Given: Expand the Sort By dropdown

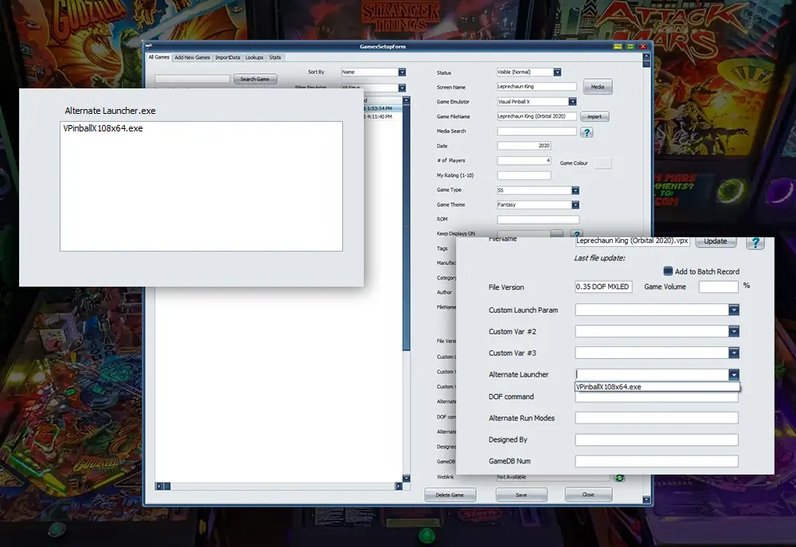Looking at the screenshot, I should [x=402, y=72].
